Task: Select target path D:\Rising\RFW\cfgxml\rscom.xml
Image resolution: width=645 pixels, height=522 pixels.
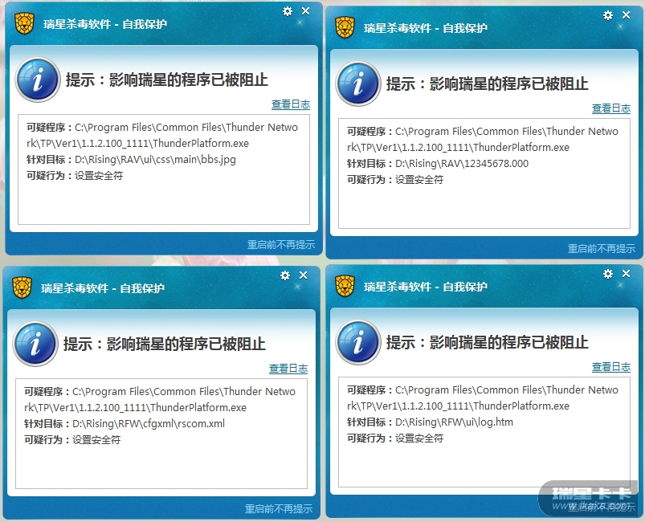Action: 149,424
